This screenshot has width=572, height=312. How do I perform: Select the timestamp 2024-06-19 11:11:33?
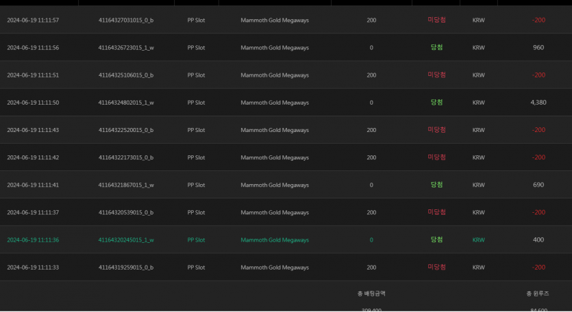click(x=33, y=268)
